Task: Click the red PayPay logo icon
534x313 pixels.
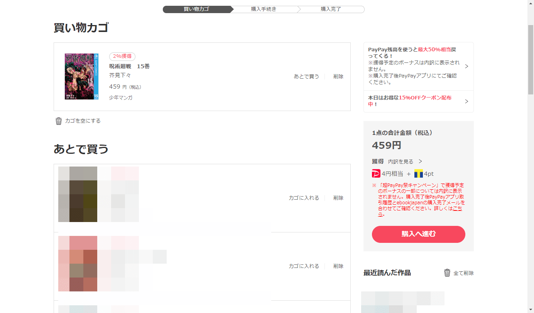Action: [x=376, y=173]
